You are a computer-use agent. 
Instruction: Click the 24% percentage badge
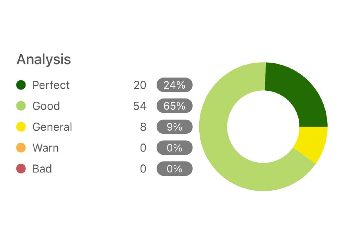point(174,85)
